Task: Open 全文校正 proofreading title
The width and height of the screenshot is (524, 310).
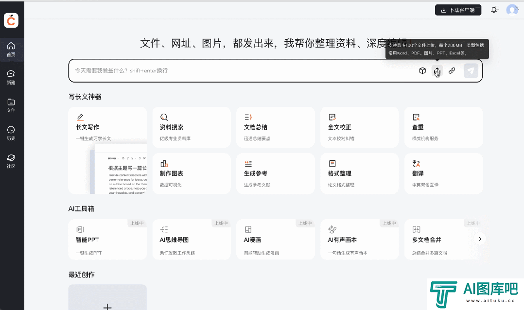Action: [x=339, y=127]
